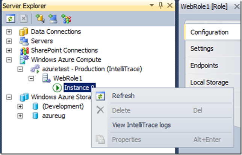242x155 pixels.
Task: Expand the Servers tree node
Action: 9,41
